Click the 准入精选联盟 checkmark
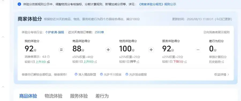Screen dimensions: 241x101 pos(76,74)
